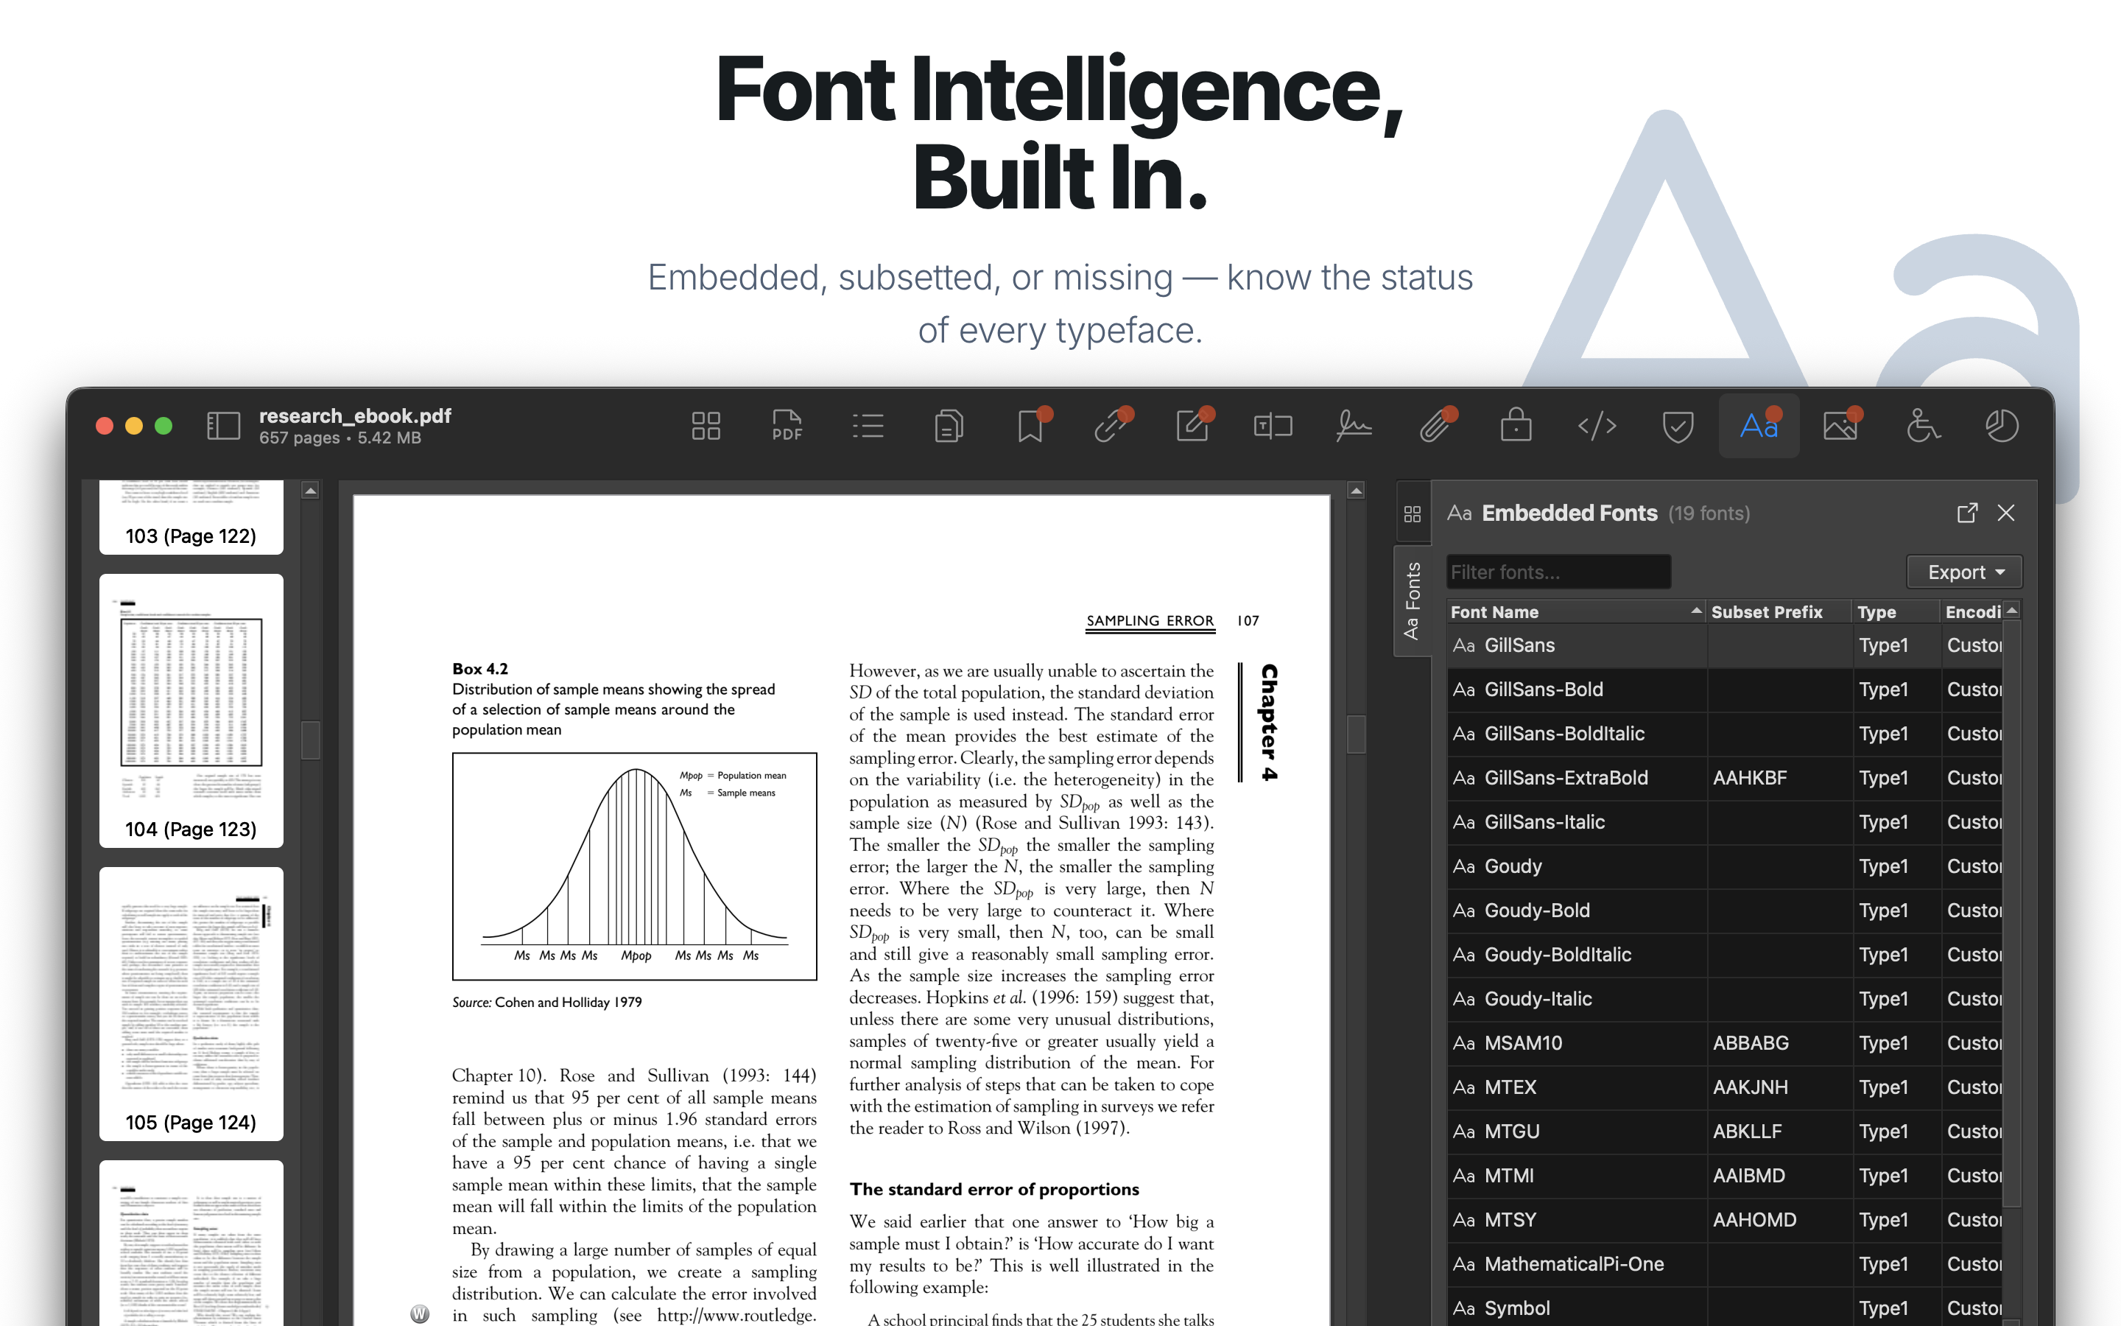Open the statistics pie chart tool

2002,427
